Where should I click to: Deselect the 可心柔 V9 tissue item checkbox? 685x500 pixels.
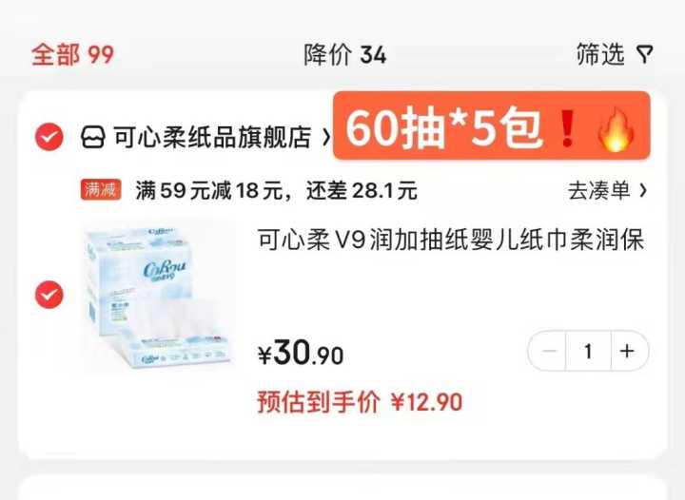(x=49, y=295)
